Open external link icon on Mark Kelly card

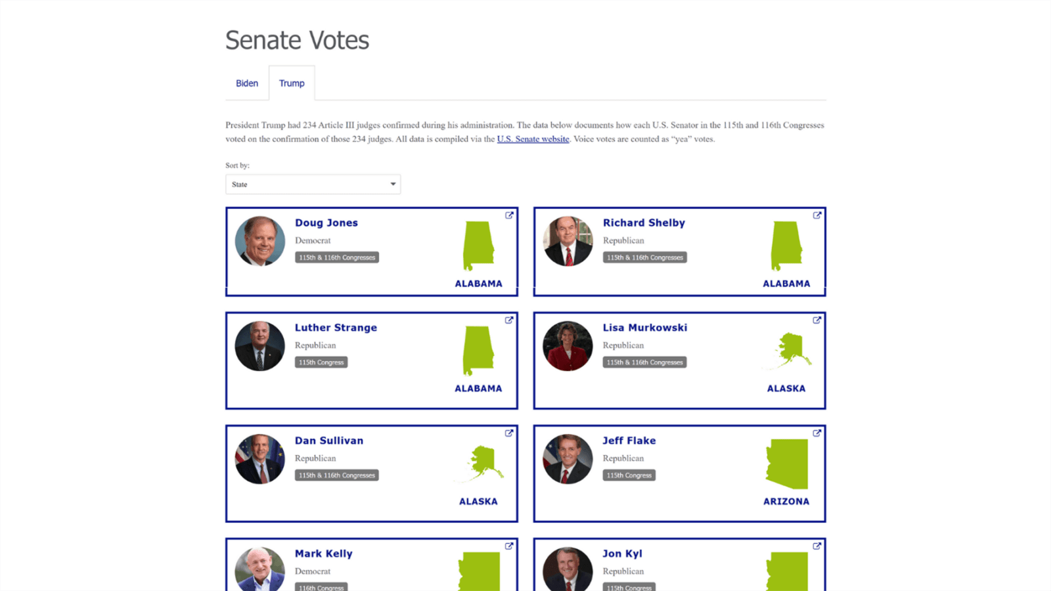pos(509,546)
